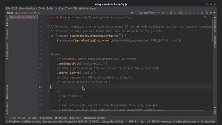Go to next highlighted error arrow
The height and width of the screenshot is (125, 222).
pyautogui.click(x=211, y=17)
